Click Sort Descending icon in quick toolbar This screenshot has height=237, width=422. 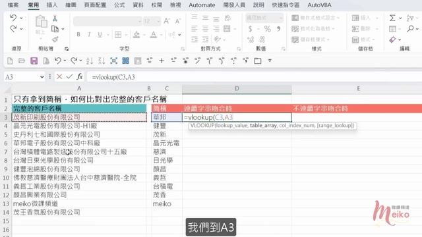[x=102, y=61]
